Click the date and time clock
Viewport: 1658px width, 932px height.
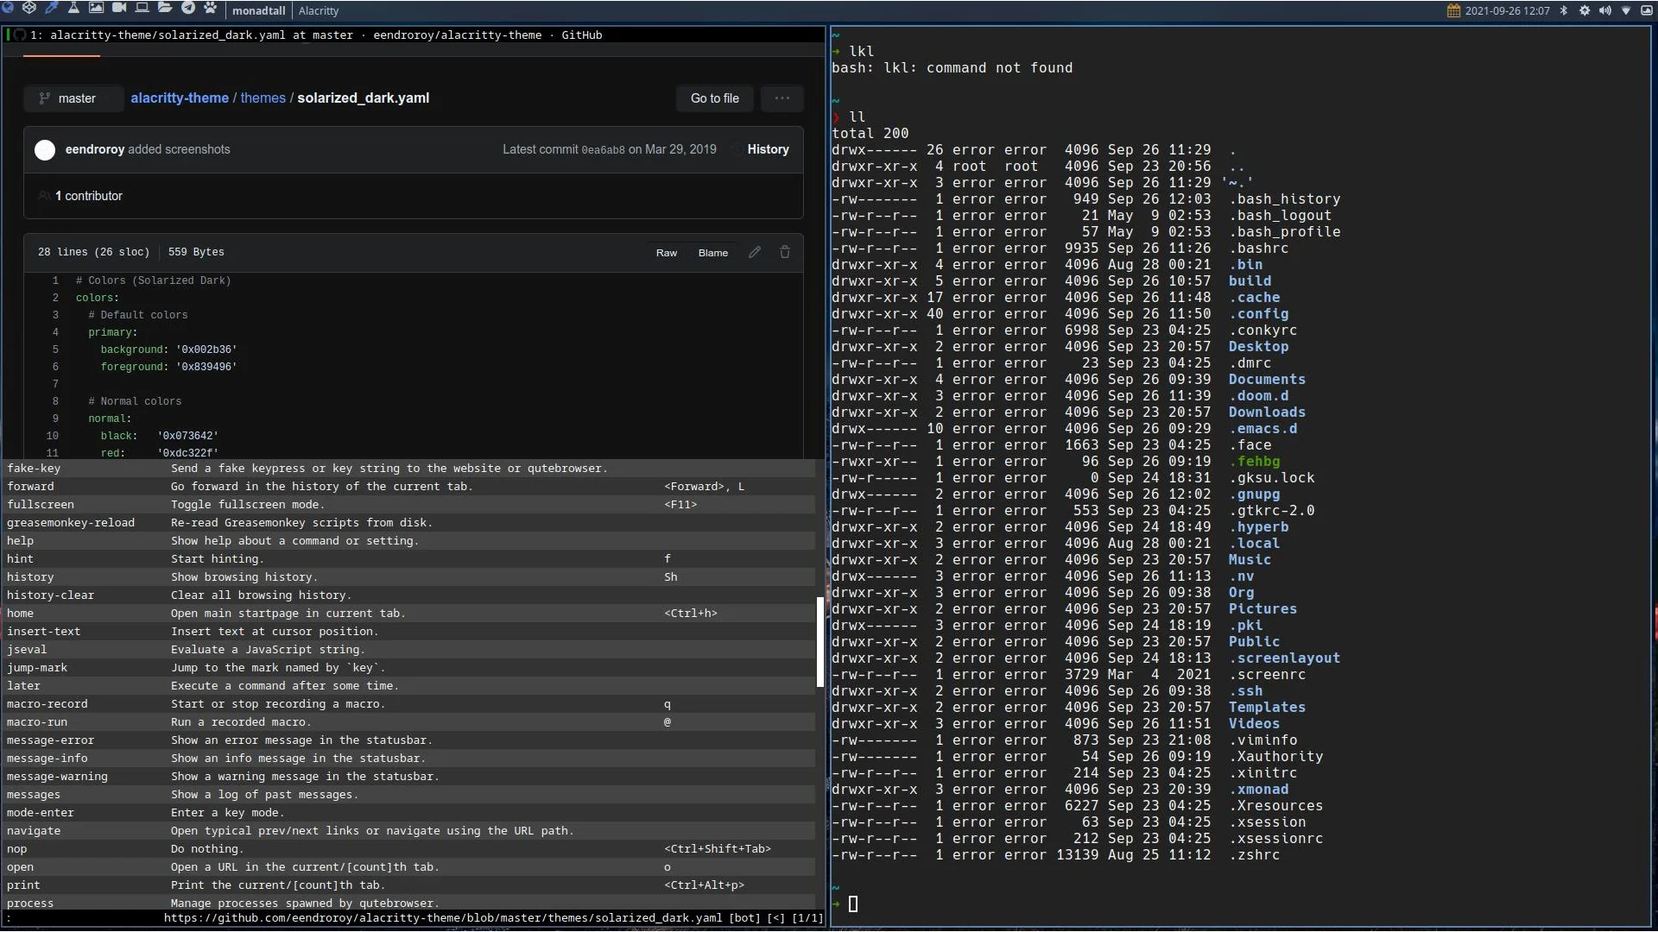pos(1507,11)
